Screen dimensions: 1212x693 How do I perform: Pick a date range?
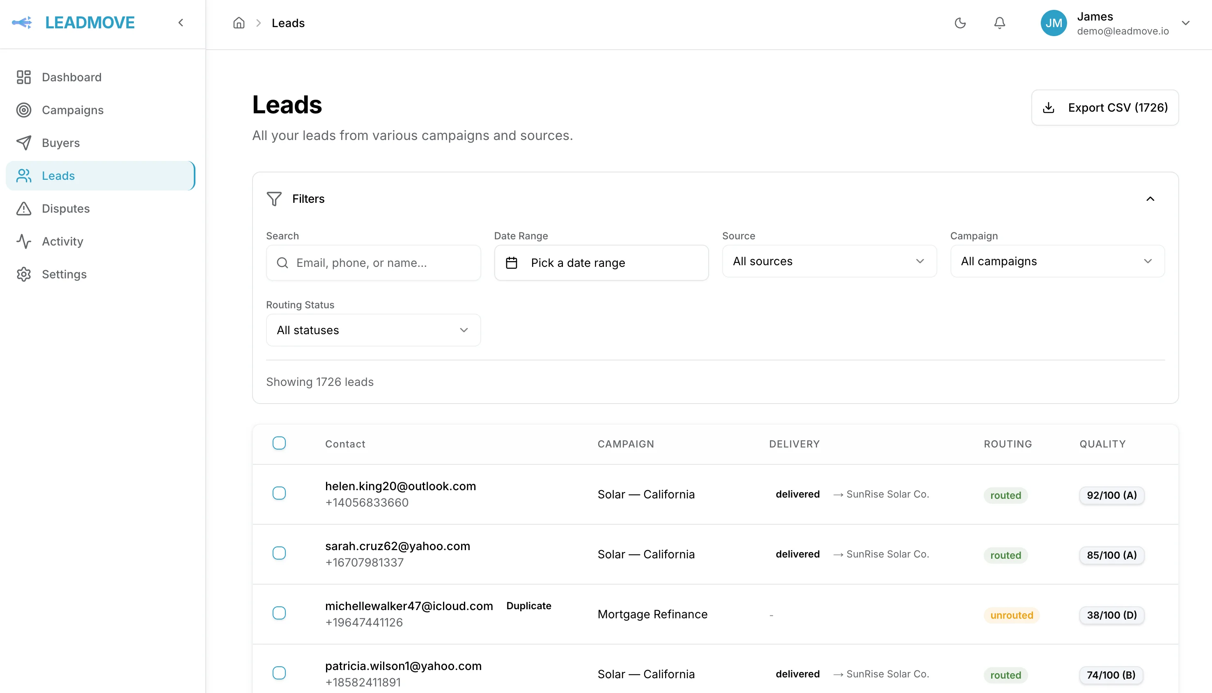click(601, 263)
